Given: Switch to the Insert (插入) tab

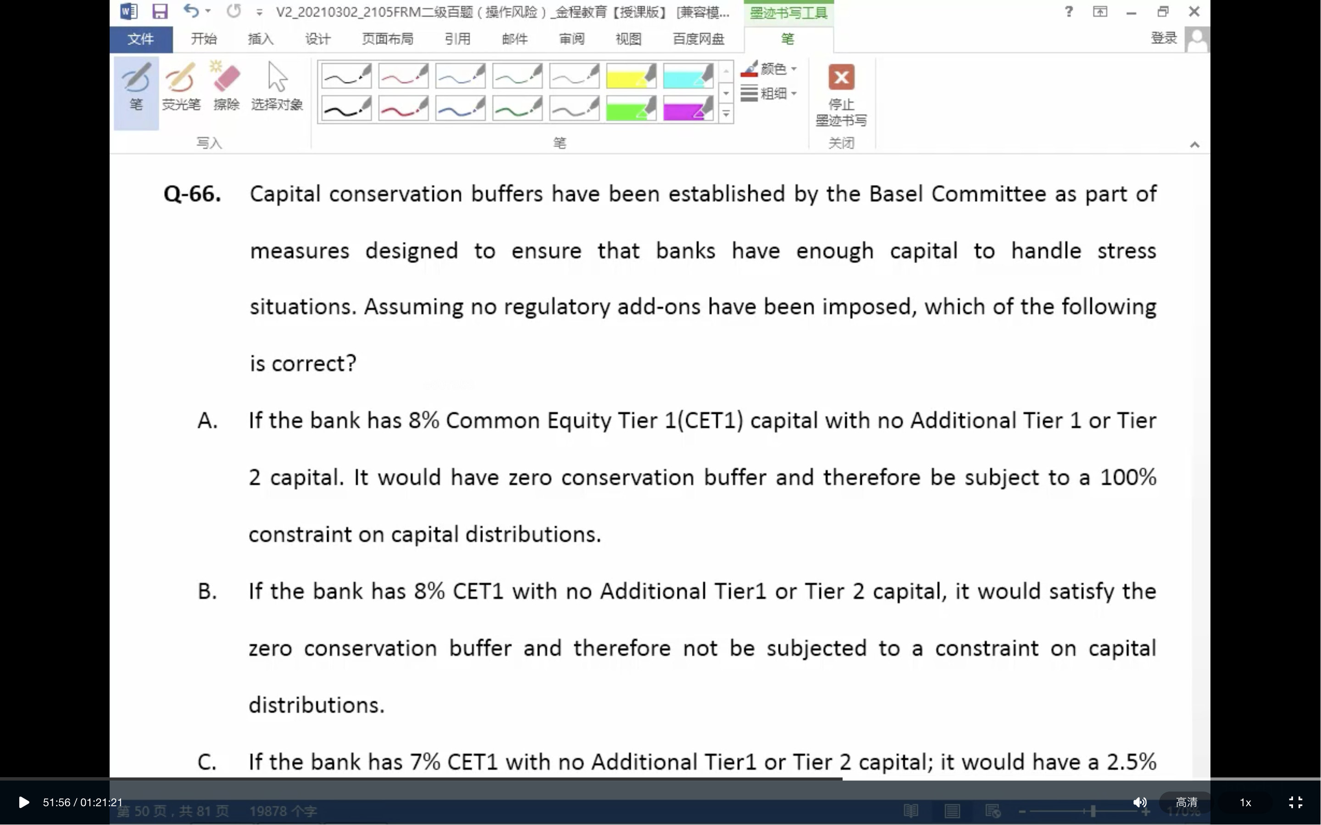Looking at the screenshot, I should point(261,39).
